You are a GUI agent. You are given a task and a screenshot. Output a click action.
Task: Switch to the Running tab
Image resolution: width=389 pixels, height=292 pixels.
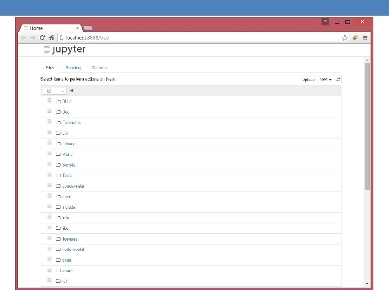point(73,68)
